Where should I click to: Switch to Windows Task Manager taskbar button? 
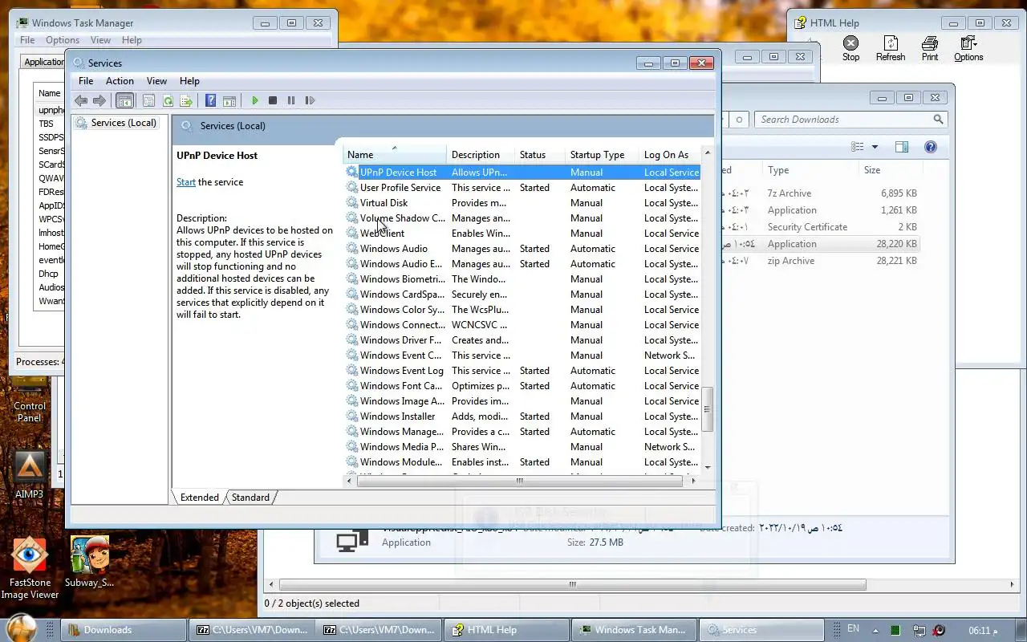(x=634, y=630)
